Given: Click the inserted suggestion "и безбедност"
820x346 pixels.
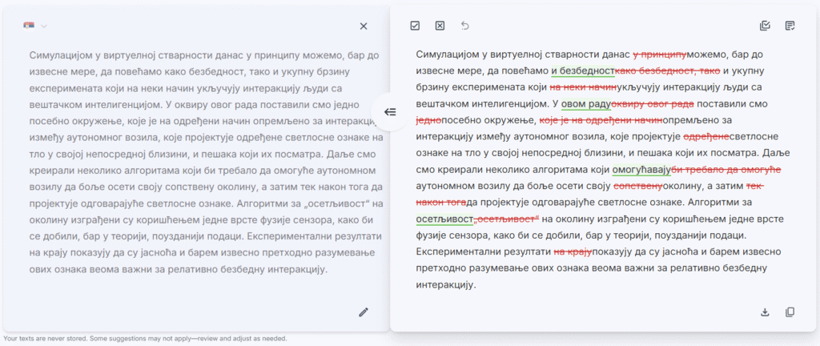Looking at the screenshot, I should (x=582, y=70).
